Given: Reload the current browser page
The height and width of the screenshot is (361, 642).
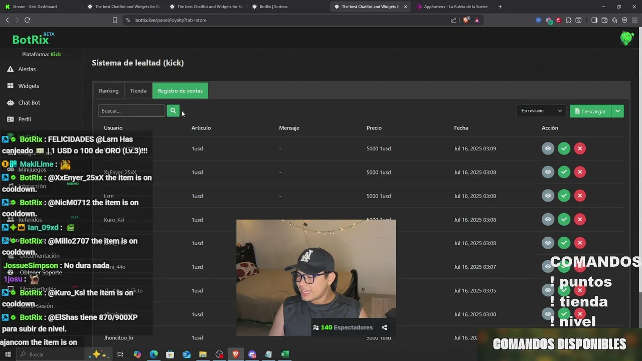Looking at the screenshot, I should click(27, 20).
